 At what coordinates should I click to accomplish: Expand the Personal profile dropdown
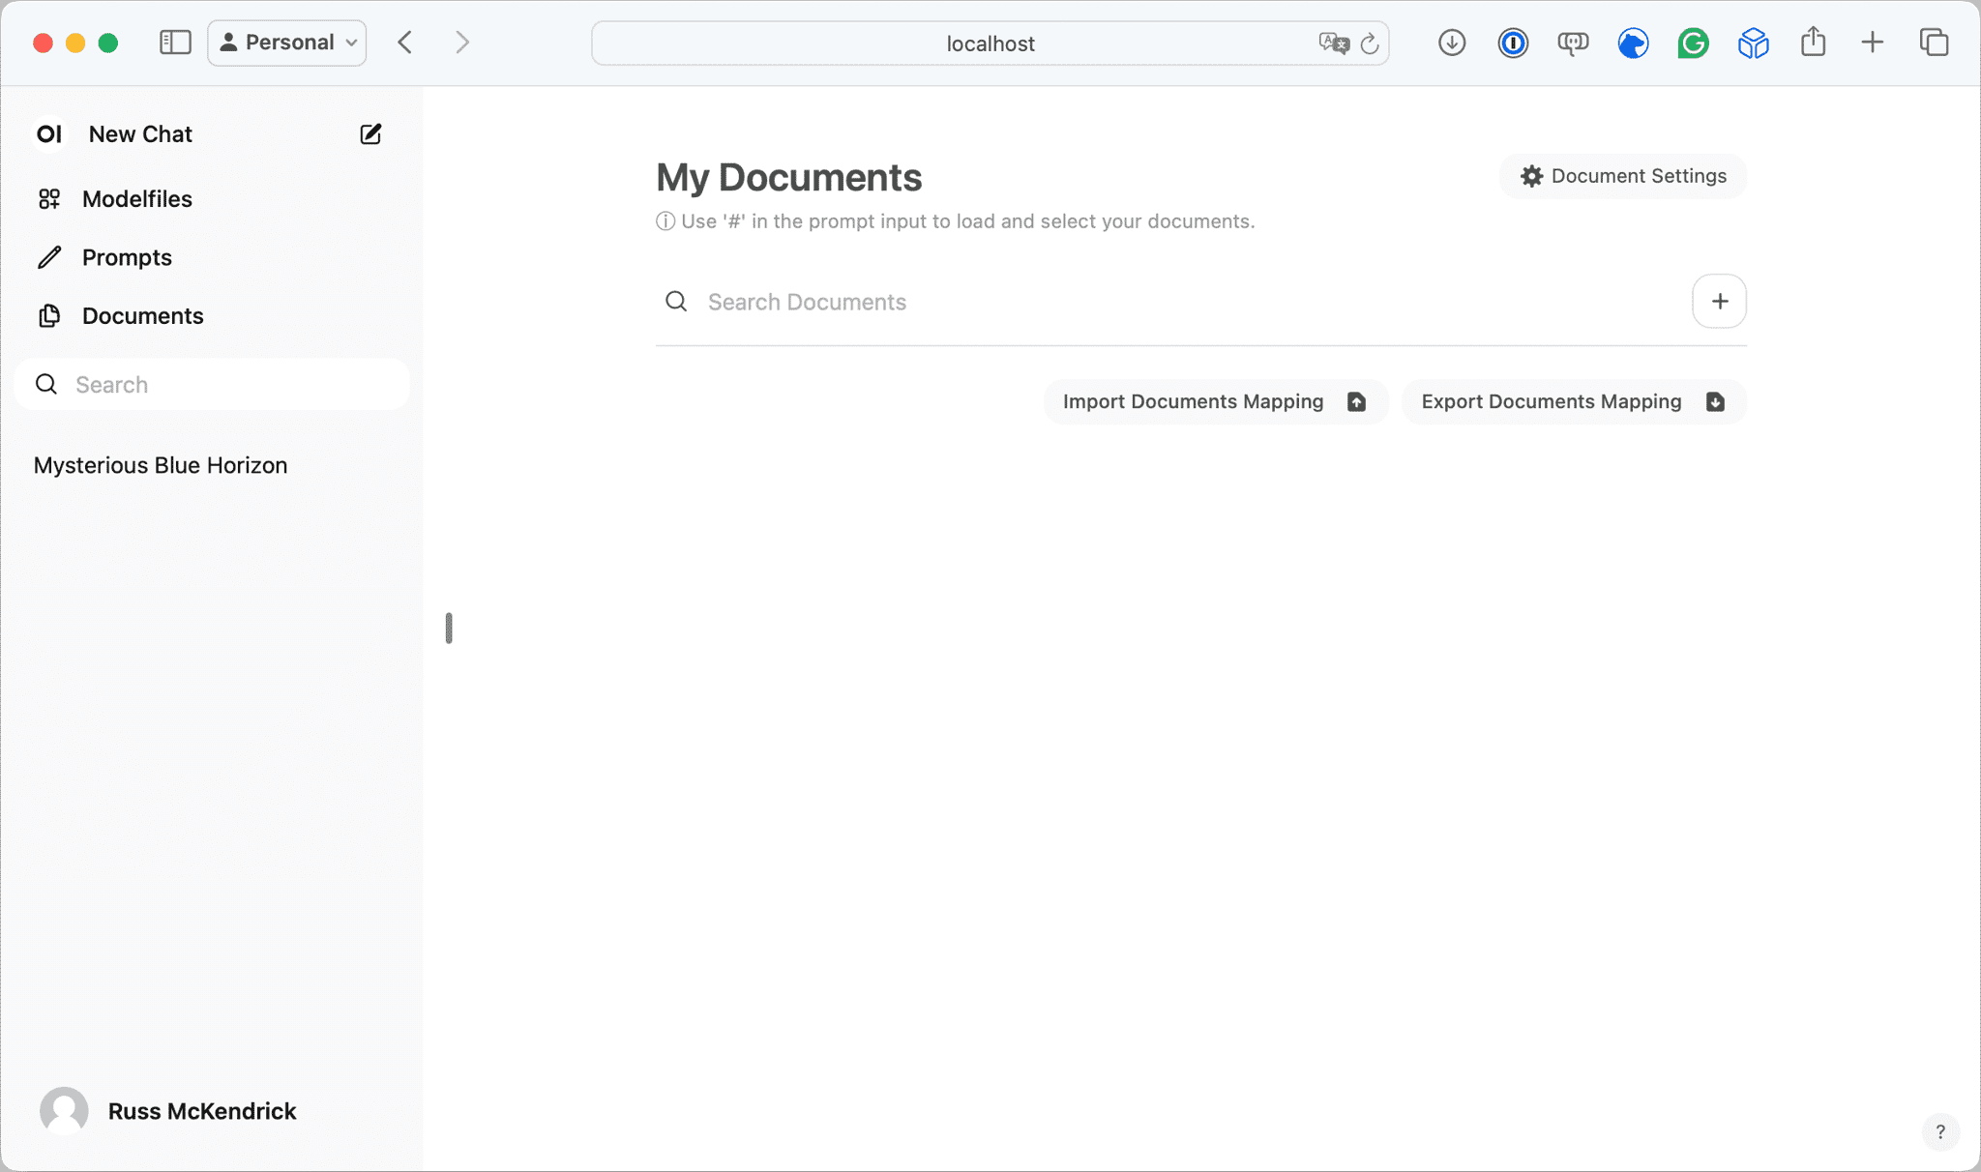[x=287, y=43]
